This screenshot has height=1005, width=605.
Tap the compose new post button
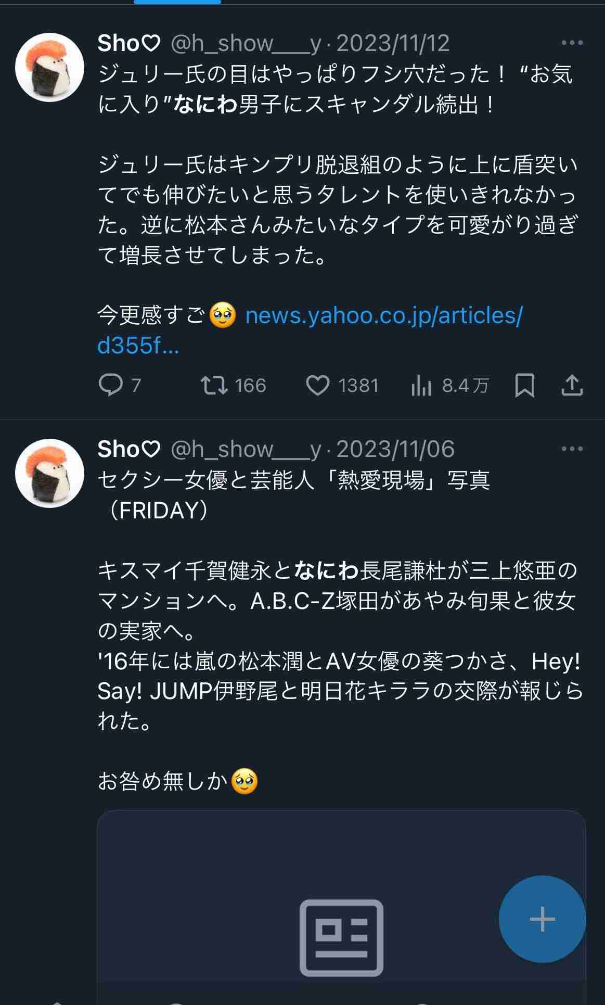pos(542,919)
